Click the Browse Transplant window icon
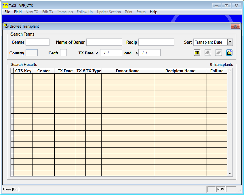This screenshot has width=244, height=195. pos(6,26)
